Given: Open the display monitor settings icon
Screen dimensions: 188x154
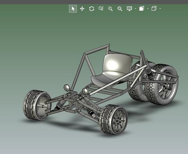Looking at the screenshot, I should (x=129, y=9).
